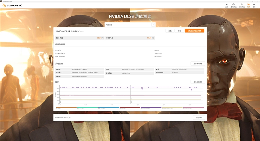
Task: Click the 功能测试 tab header above panel
Action: click(x=130, y=25)
